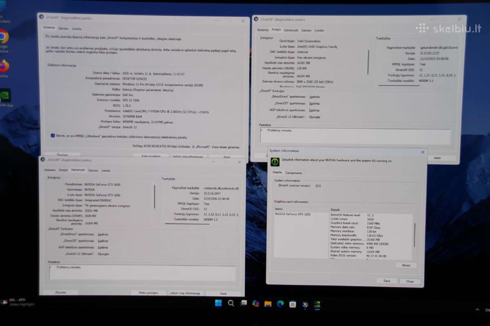
Task: Open Įvestis tab in the top-left DirectX window
Action: point(76,29)
